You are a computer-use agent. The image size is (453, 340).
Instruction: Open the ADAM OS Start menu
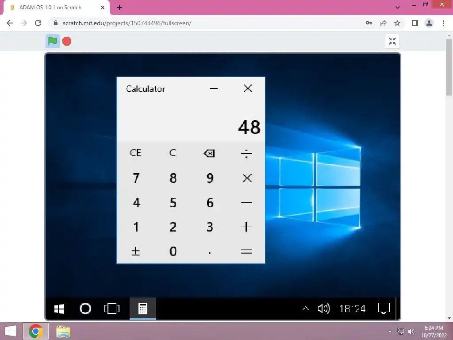59,309
